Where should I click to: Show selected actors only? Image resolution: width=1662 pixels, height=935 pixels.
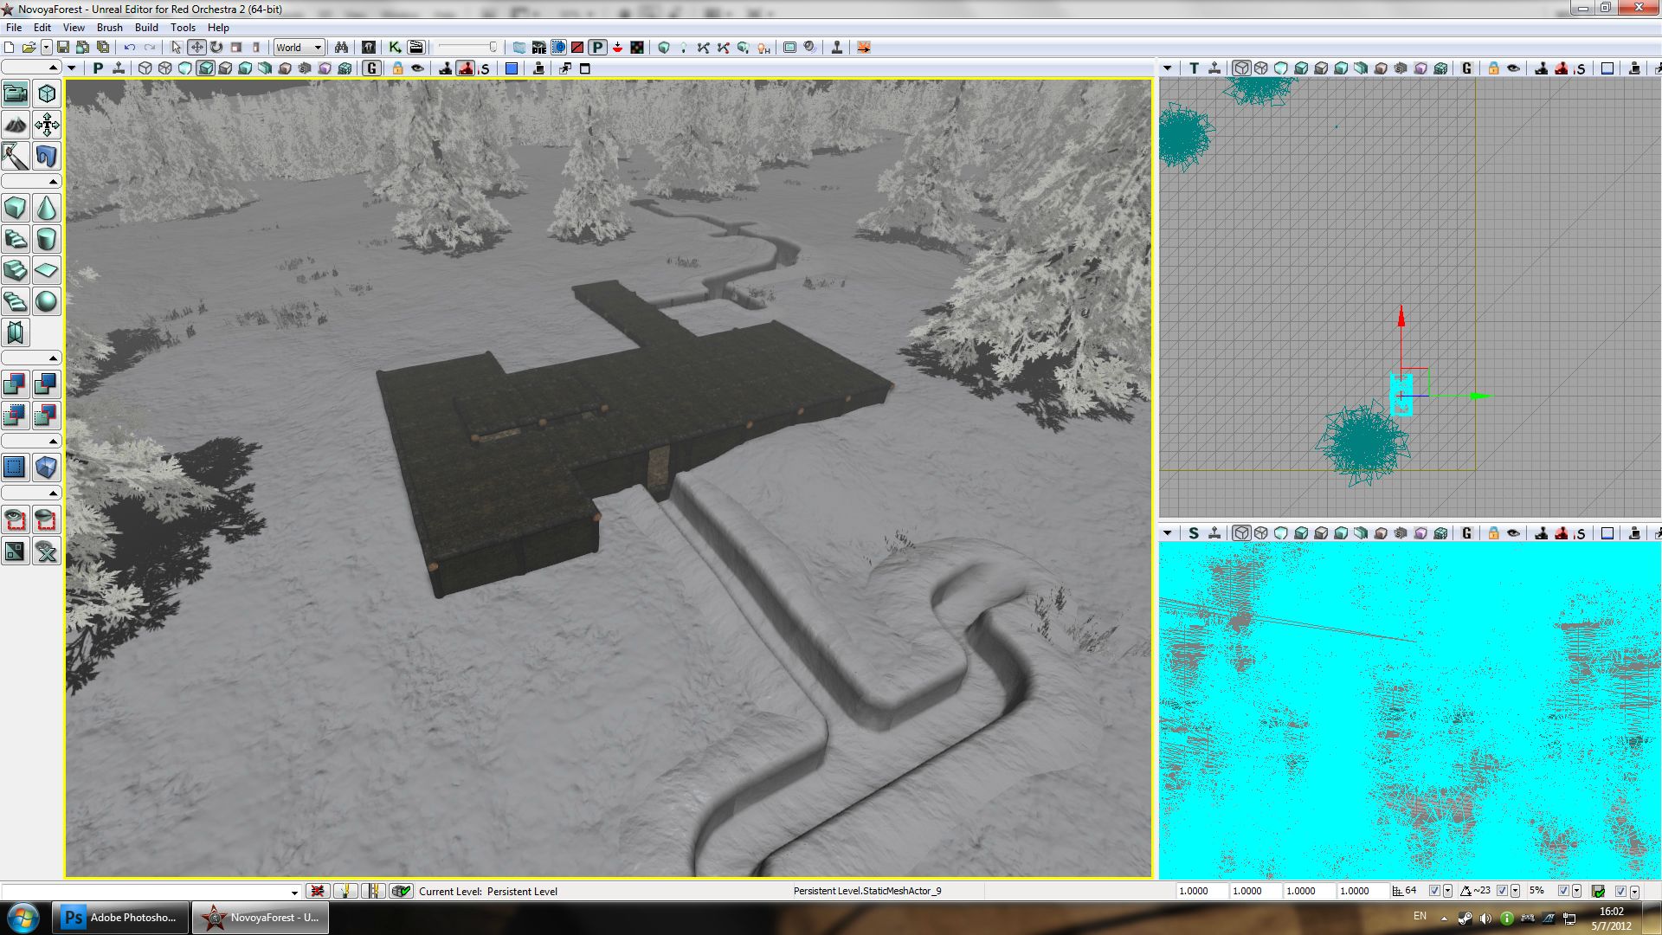click(x=16, y=519)
